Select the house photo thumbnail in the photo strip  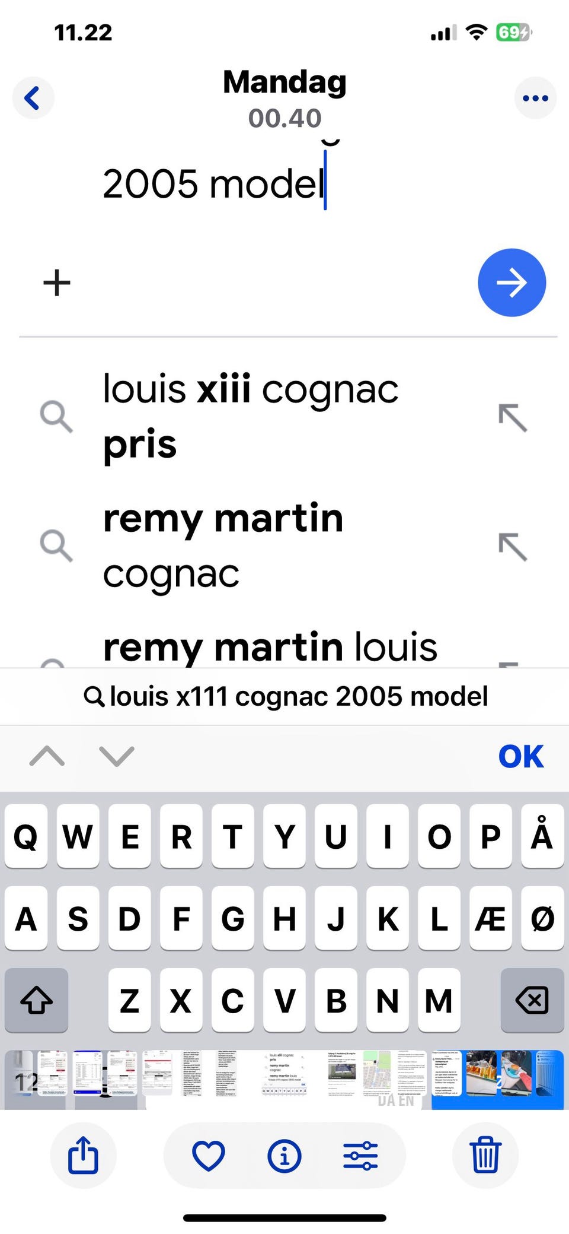343,1074
